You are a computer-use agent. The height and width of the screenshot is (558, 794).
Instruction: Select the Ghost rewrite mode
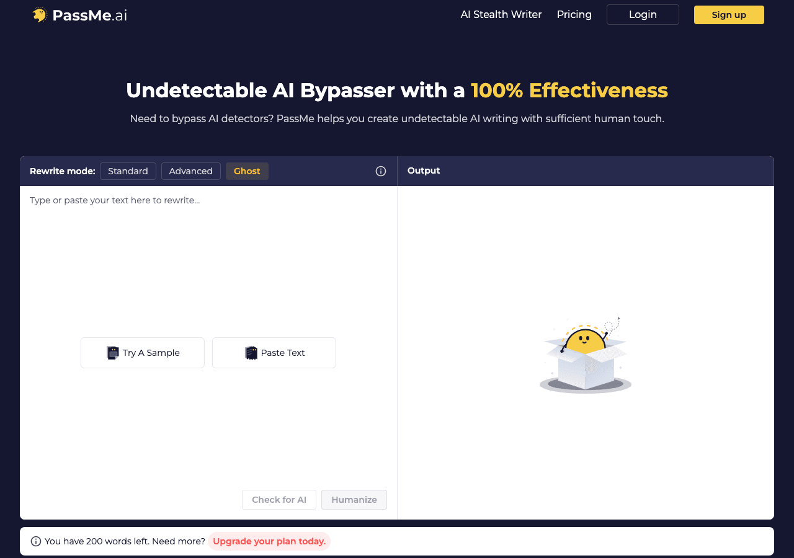247,171
